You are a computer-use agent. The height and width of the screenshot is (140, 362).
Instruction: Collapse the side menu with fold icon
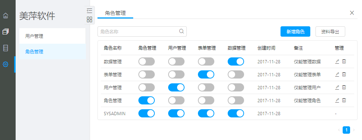click(x=90, y=11)
